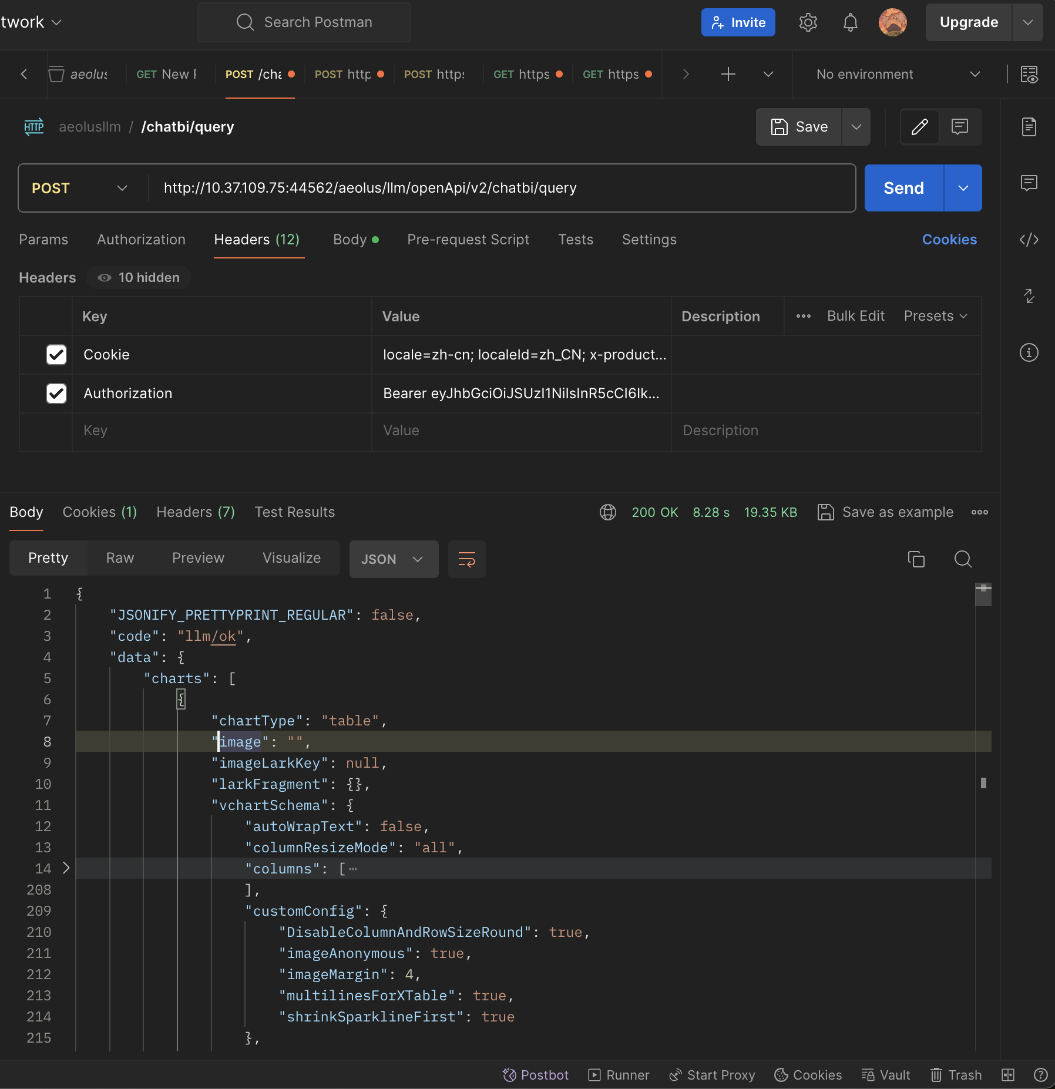Copy the response body with copy icon
This screenshot has width=1055, height=1089.
pyautogui.click(x=916, y=559)
